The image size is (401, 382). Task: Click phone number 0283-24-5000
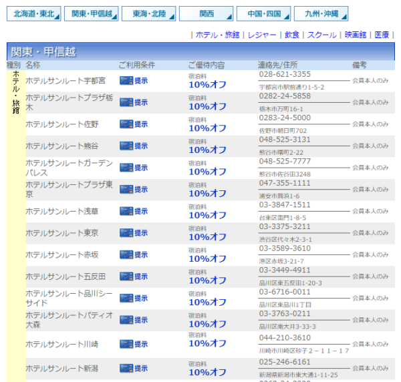[x=285, y=118]
